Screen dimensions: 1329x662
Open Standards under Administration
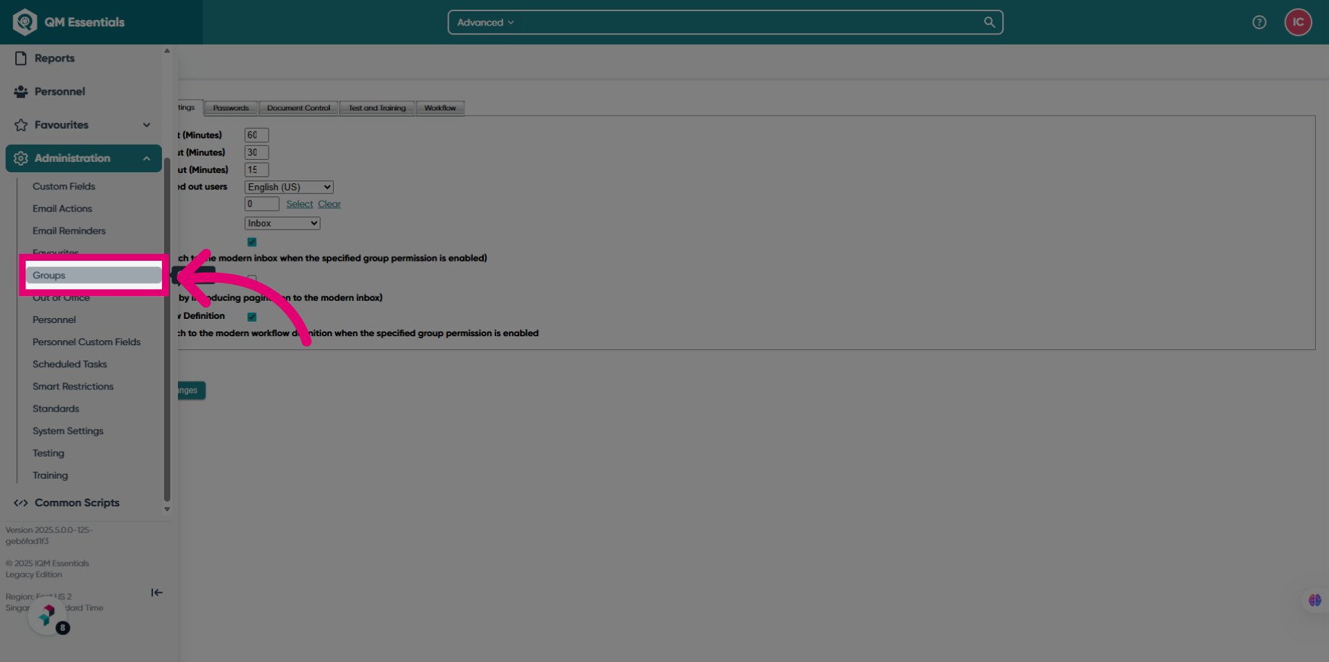56,409
